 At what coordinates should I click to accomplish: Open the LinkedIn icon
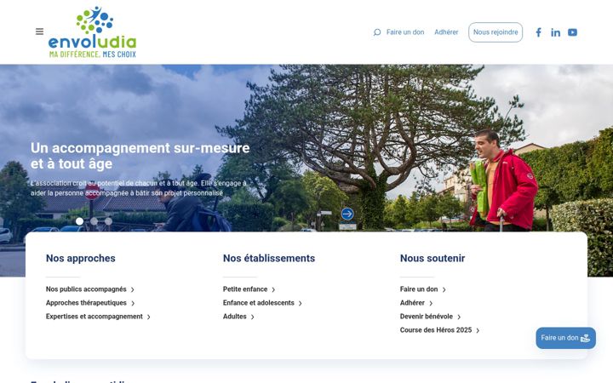pos(555,32)
